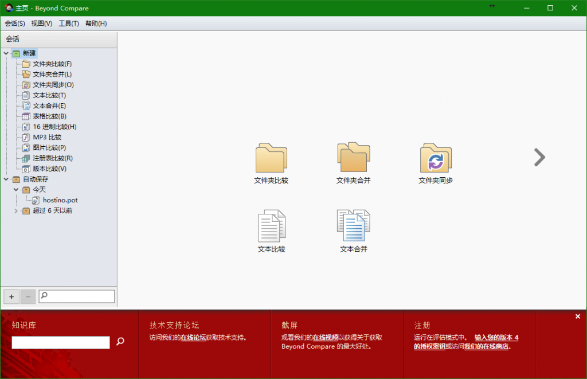The image size is (587, 379).
Task: Select MP3 比较 in the session tree
Action: tap(46, 137)
